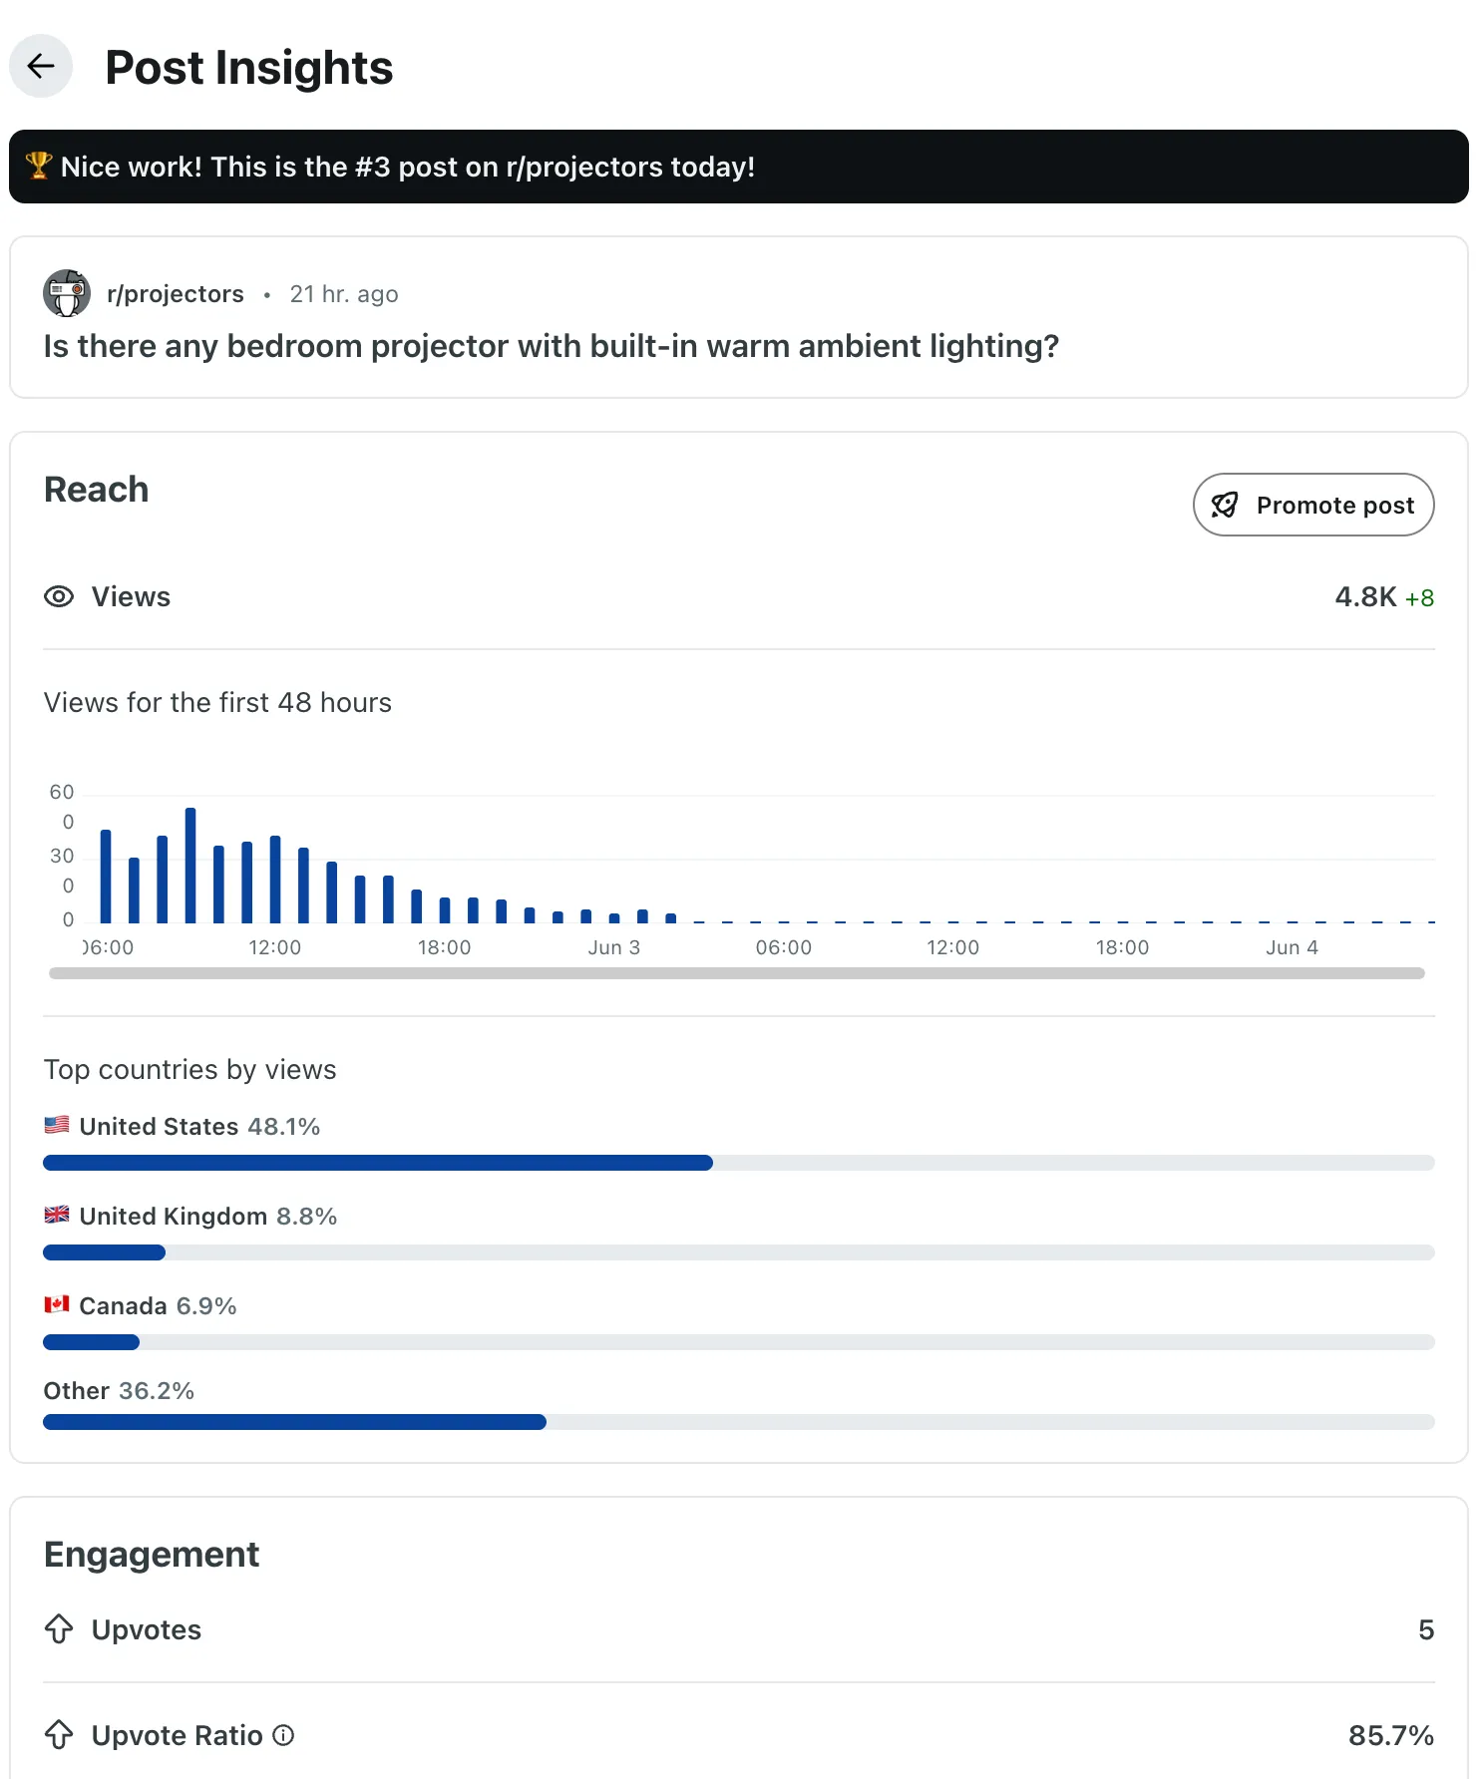Click the rocket icon in Promote post

click(x=1224, y=505)
